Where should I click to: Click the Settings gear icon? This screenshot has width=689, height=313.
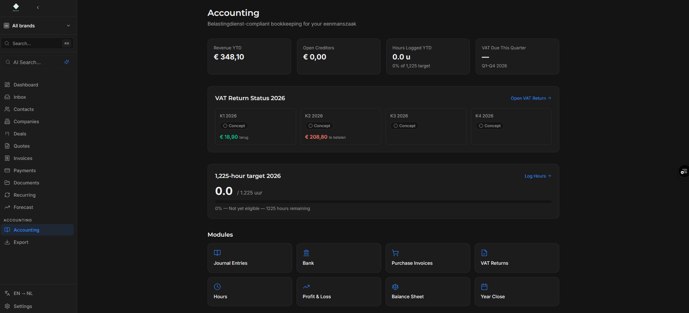(x=7, y=306)
